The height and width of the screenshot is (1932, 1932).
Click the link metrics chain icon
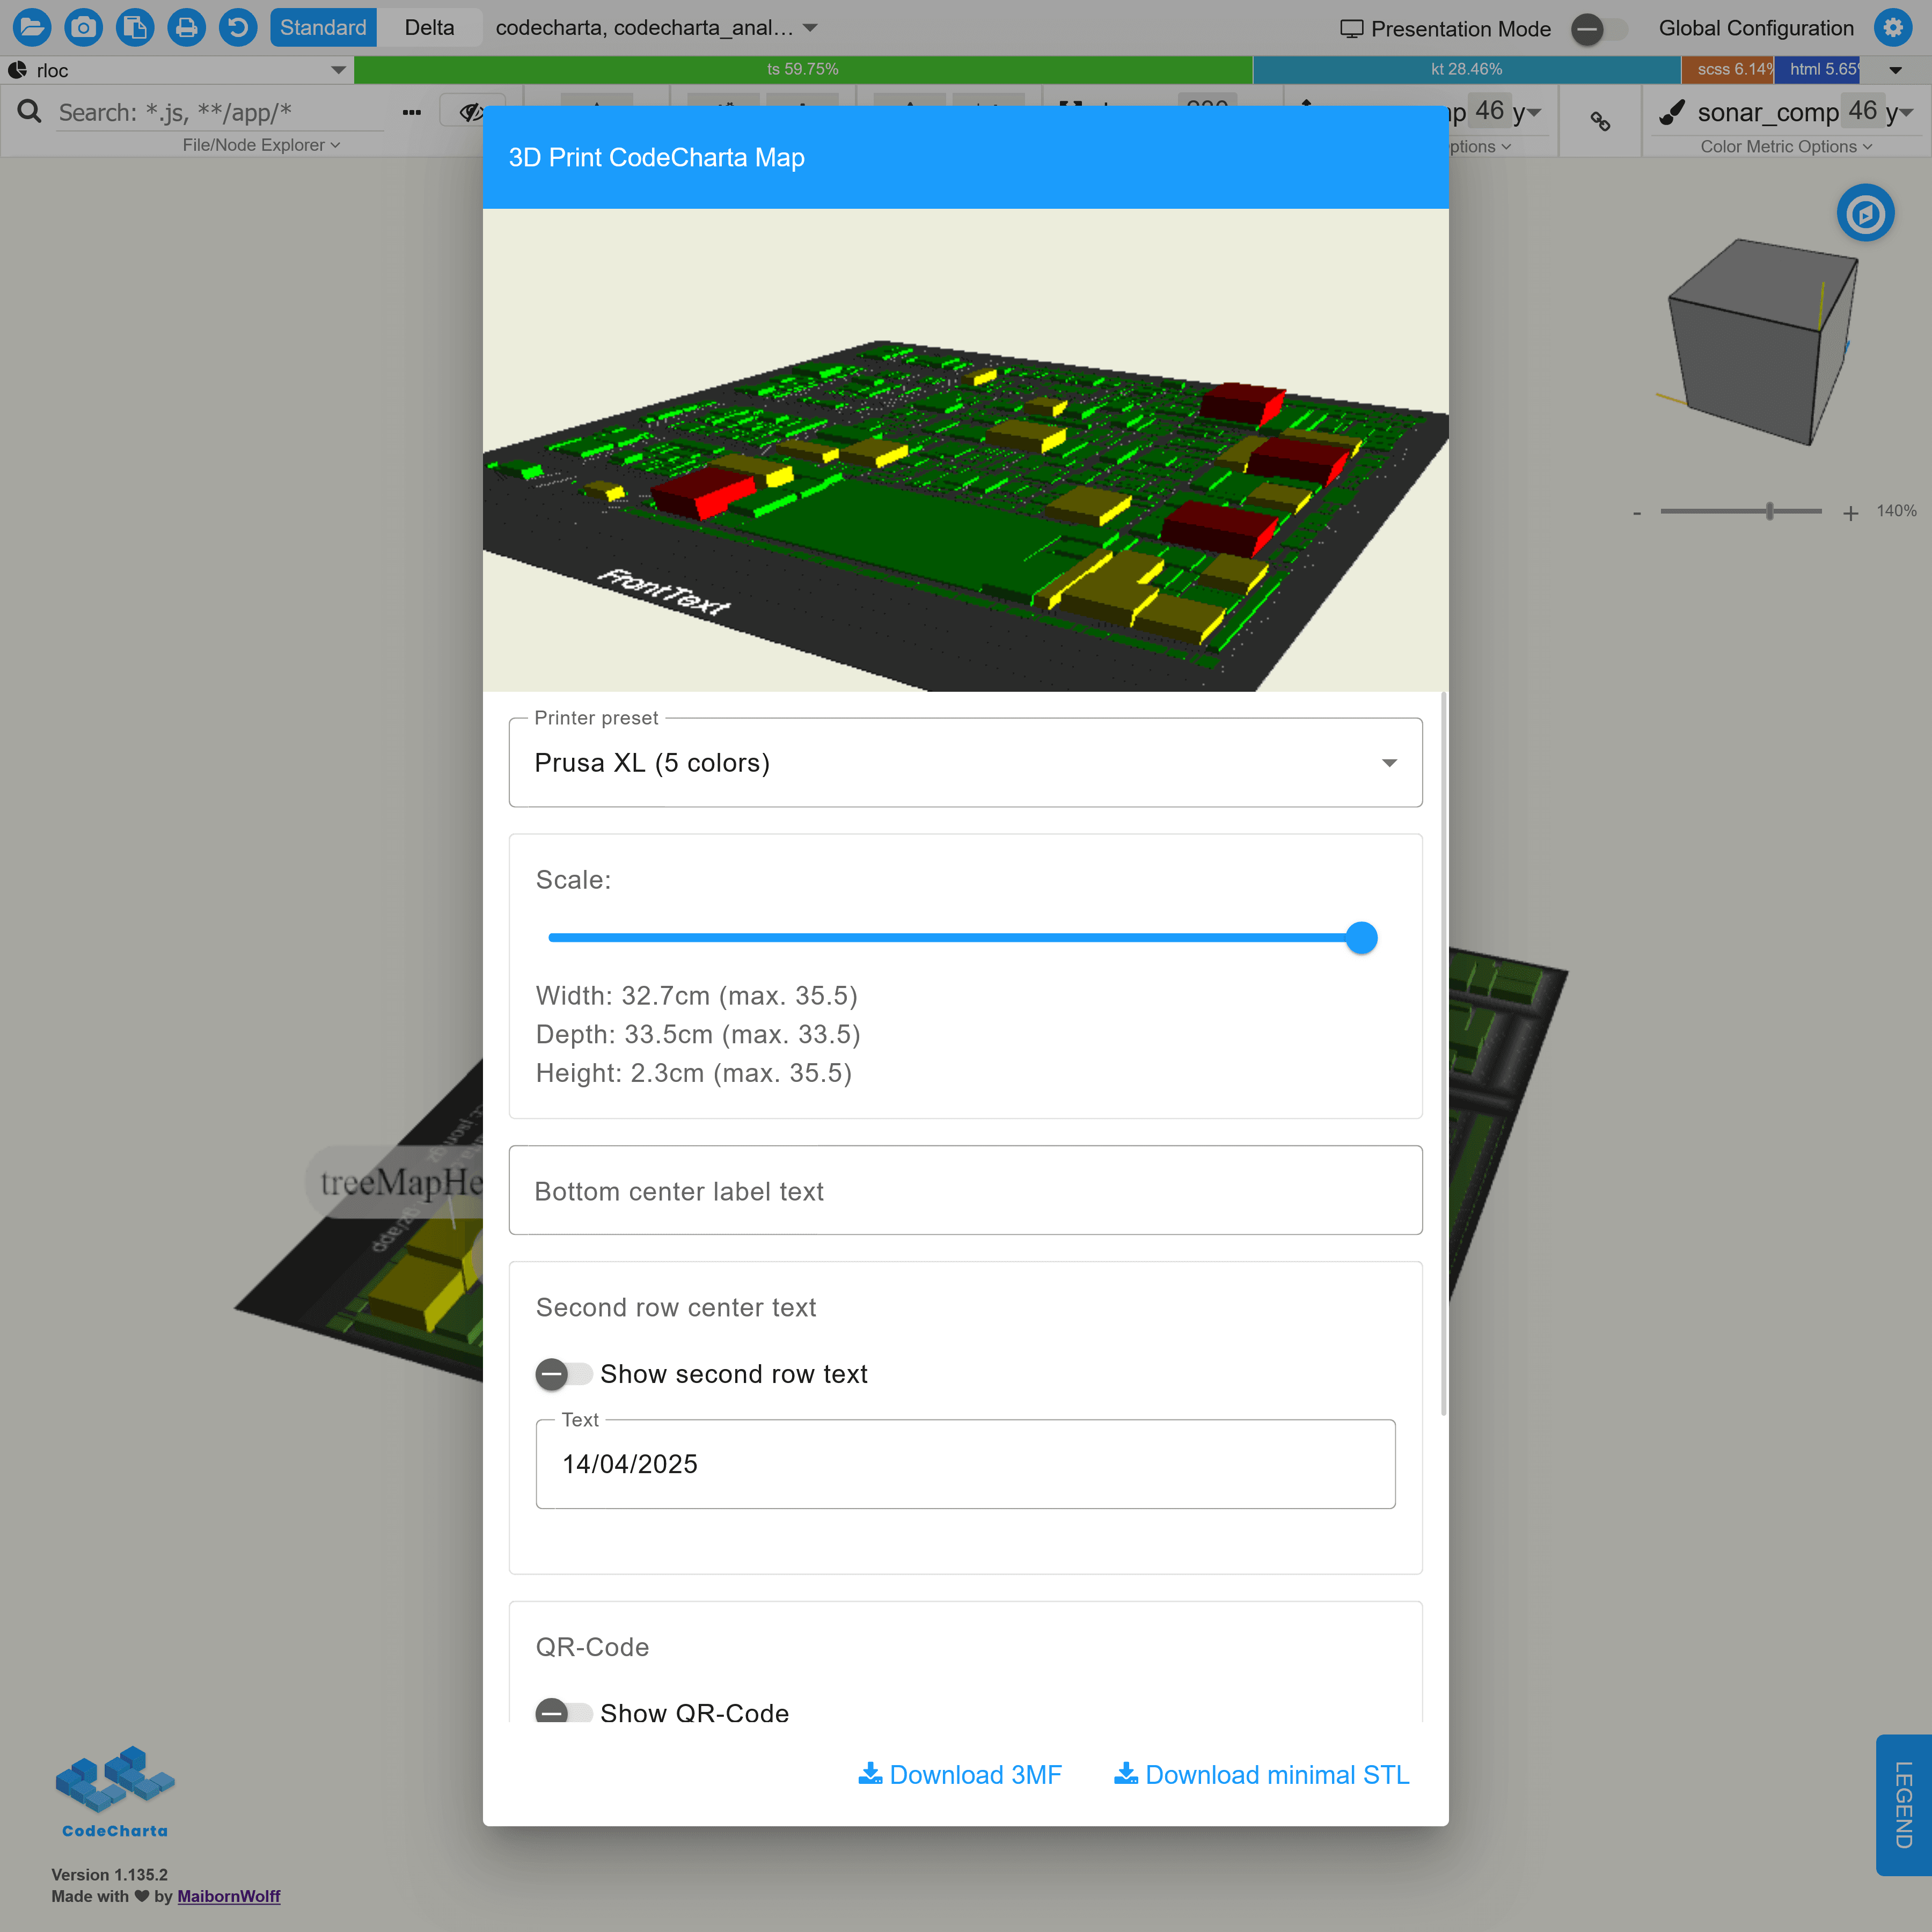(1600, 121)
